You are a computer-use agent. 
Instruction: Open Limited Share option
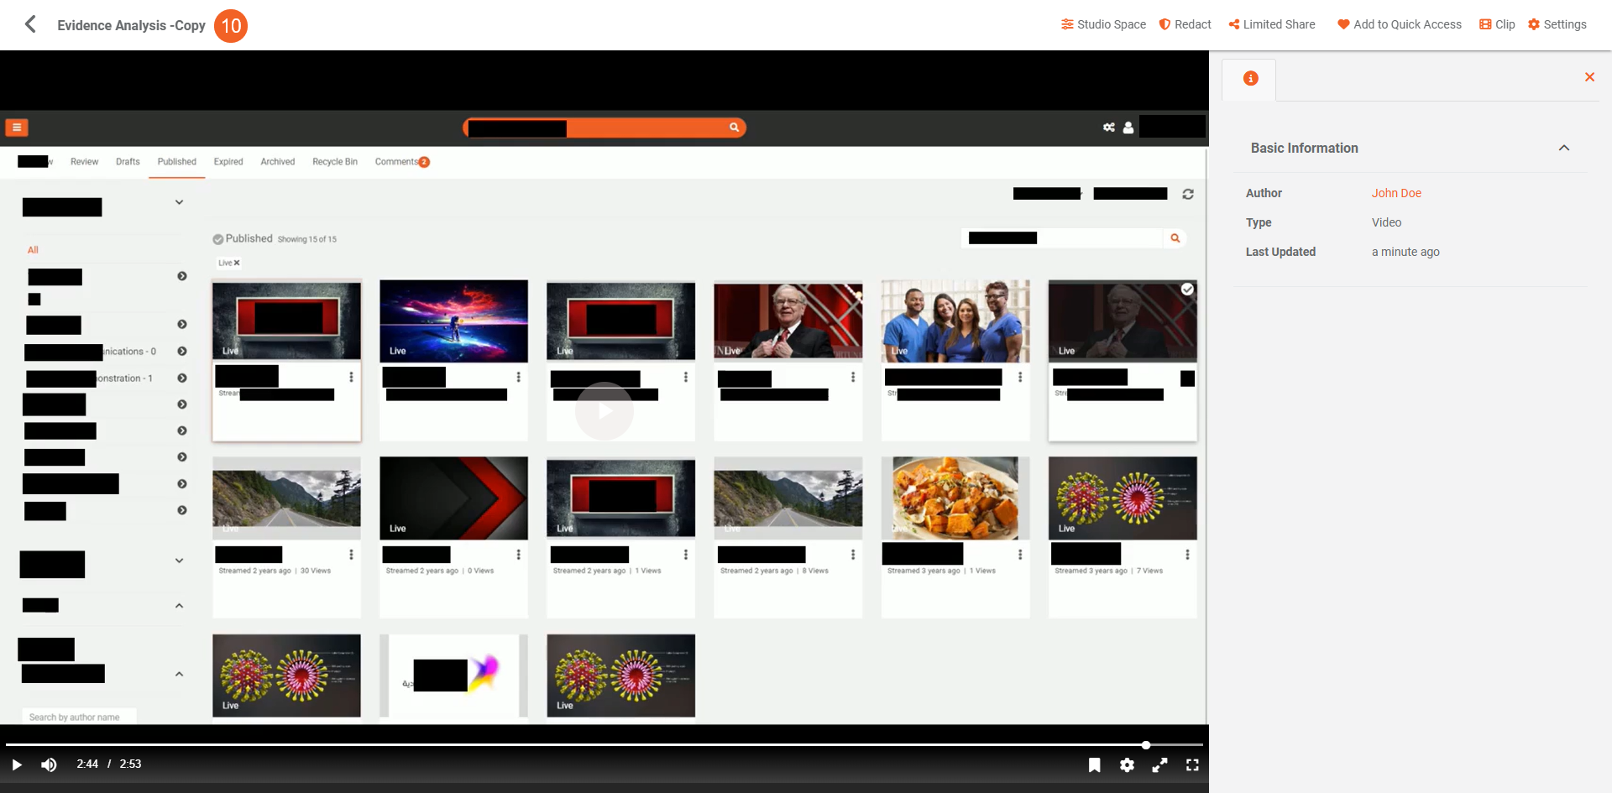[1272, 24]
